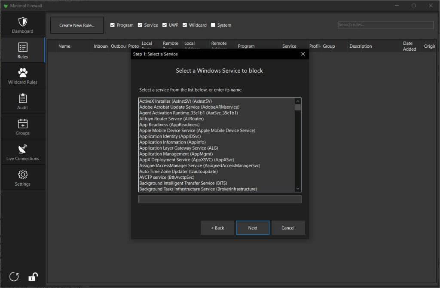Toggle the Service filter checkbox
Screen dimensions: 440x288
pos(140,25)
